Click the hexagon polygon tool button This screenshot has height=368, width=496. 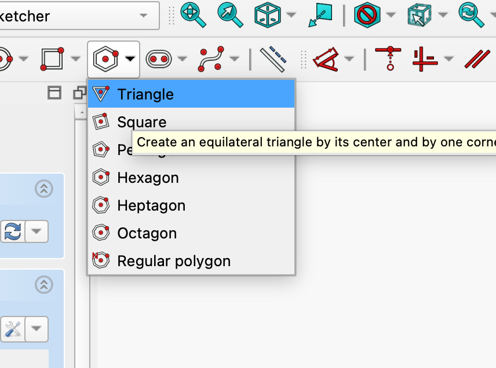coord(106,59)
